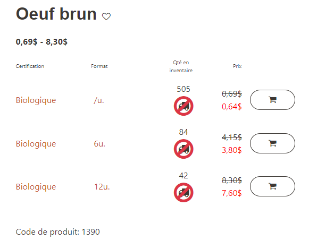Screen dimensions: 317x249
Task: Click no-delivery truck icon for /u. format
Action: [183, 106]
